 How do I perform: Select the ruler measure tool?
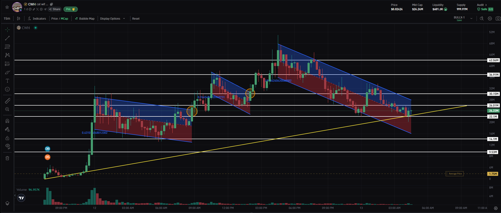pos(7,100)
